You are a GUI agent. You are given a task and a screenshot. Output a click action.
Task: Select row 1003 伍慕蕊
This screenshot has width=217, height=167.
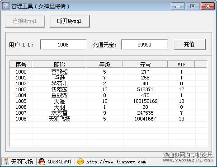[x=108, y=89]
